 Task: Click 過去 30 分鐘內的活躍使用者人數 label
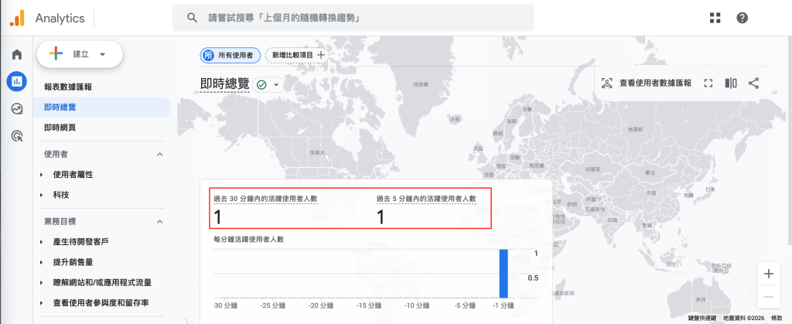(x=266, y=199)
